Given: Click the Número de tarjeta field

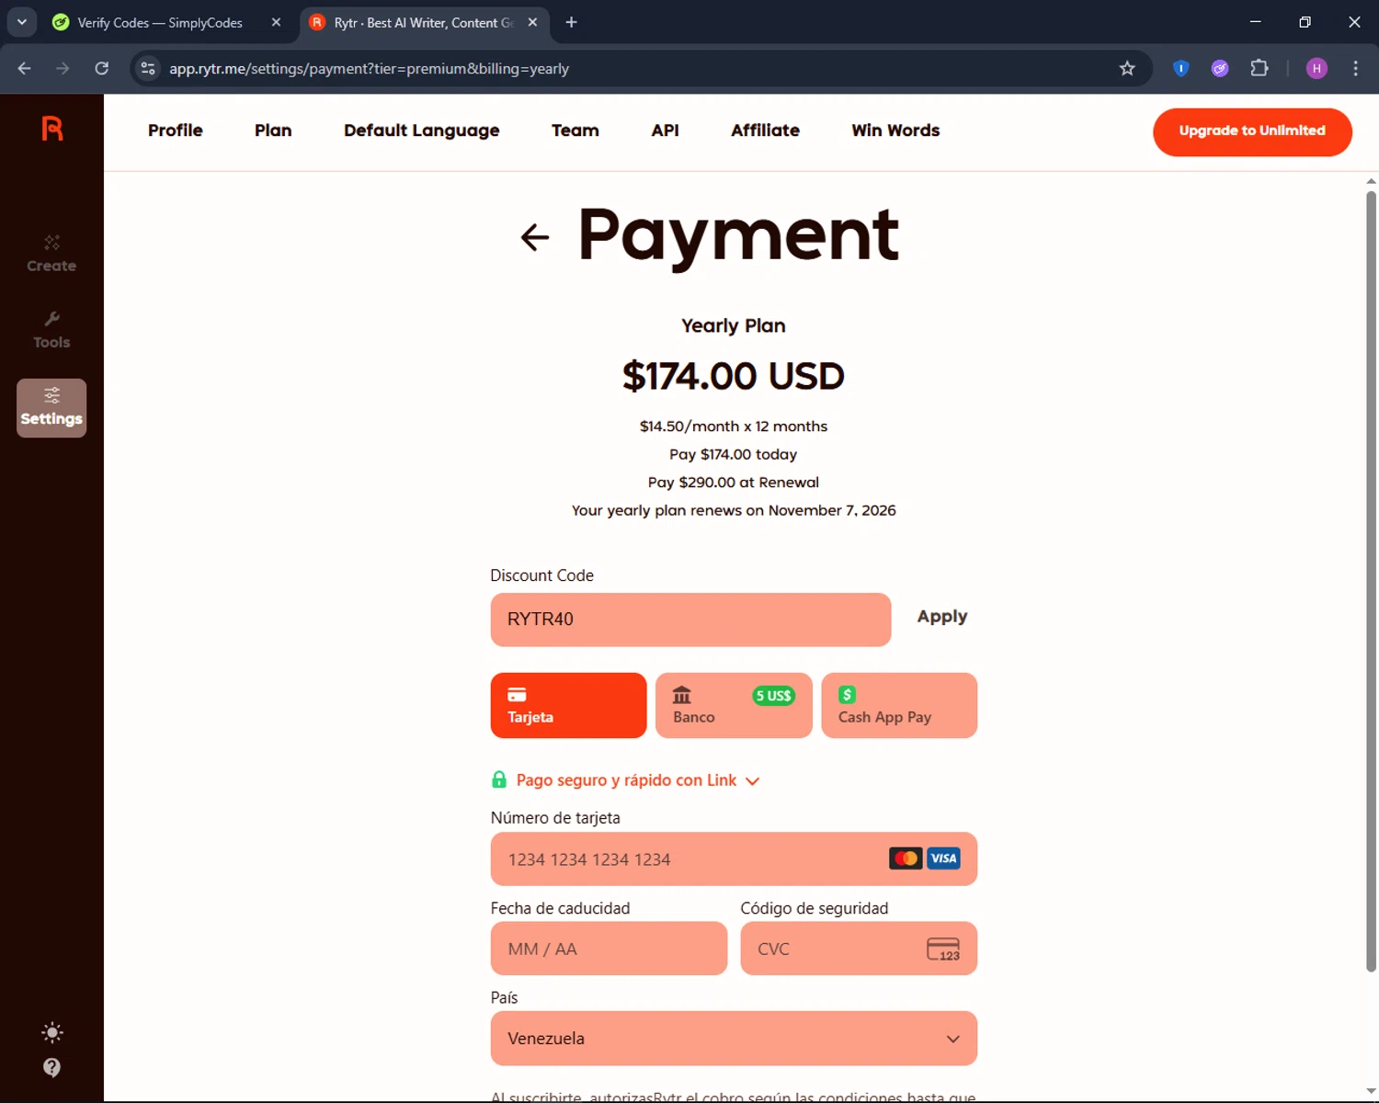Looking at the screenshot, I should point(734,859).
